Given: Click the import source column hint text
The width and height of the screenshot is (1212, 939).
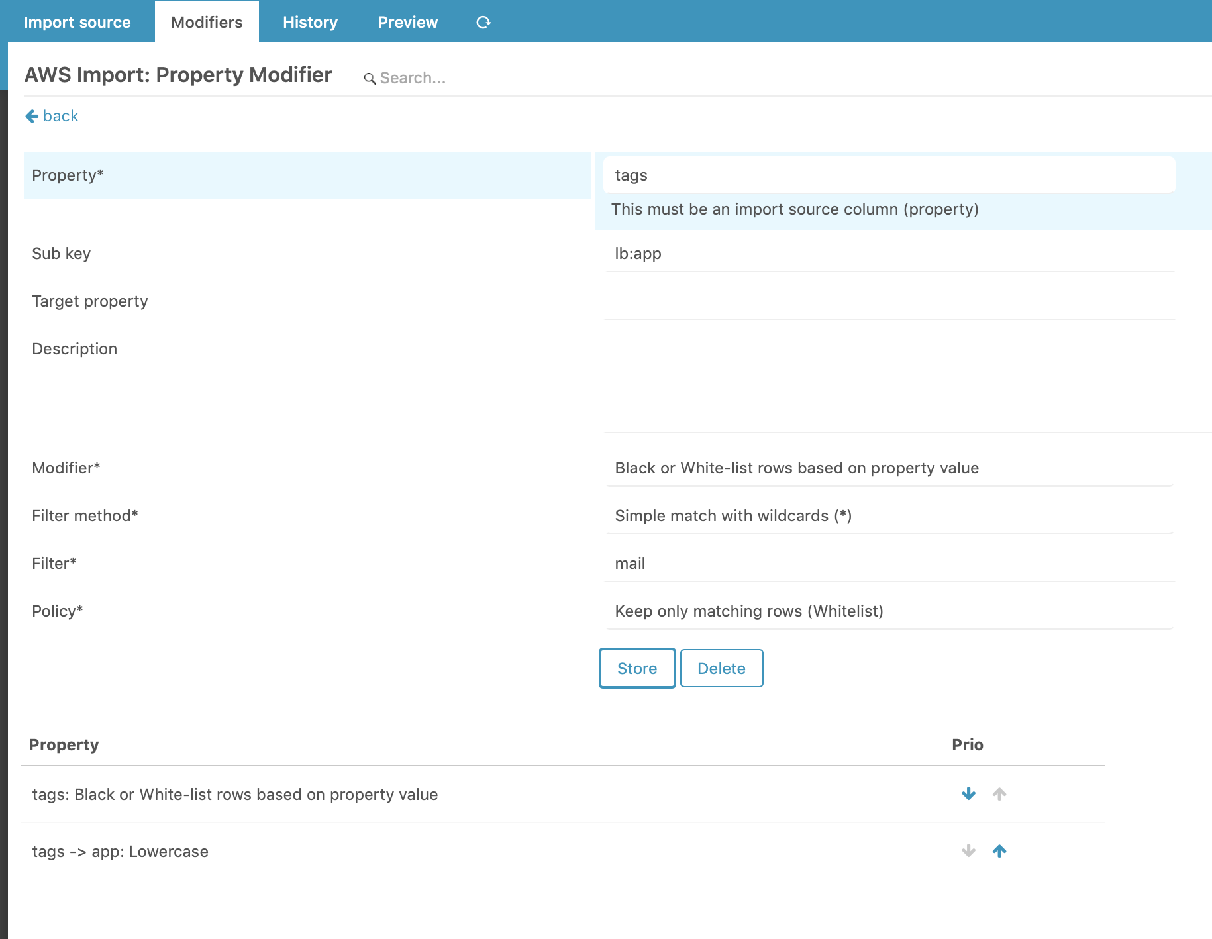Looking at the screenshot, I should pyautogui.click(x=795, y=209).
